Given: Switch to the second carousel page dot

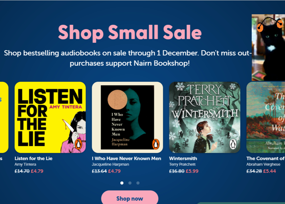Looking at the screenshot, I should 130,183.
